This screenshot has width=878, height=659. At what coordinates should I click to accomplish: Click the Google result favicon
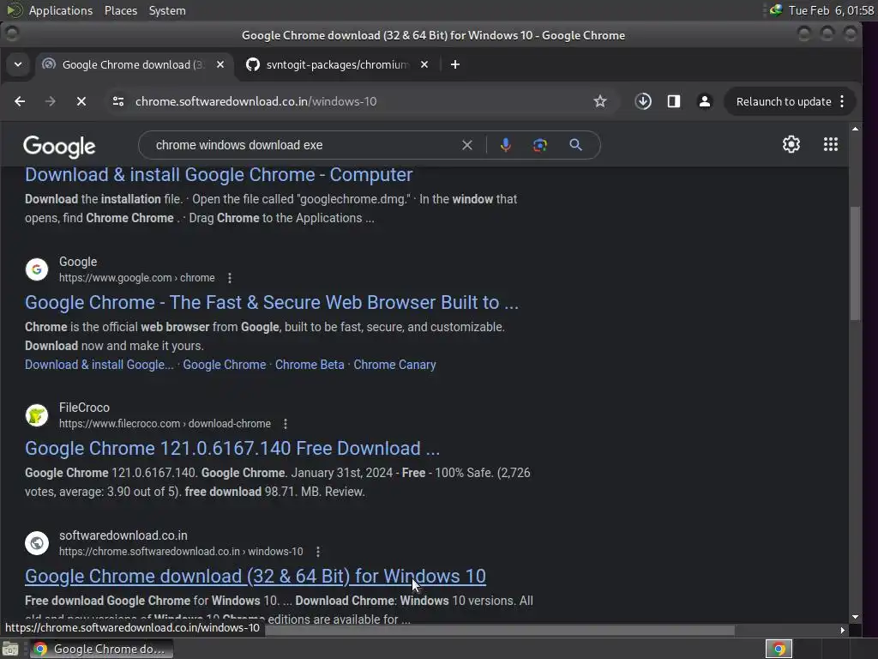click(37, 269)
